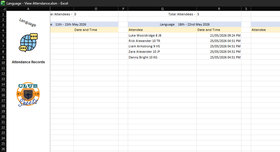This screenshot has width=280, height=152.
Task: Click the 11th - 15th May 2026 heading
Action: click(x=71, y=24)
